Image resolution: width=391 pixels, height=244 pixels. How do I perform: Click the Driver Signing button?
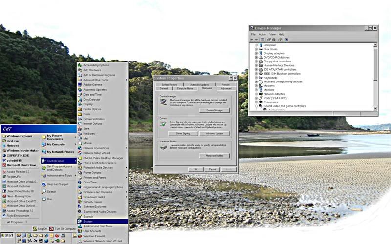tap(183, 133)
